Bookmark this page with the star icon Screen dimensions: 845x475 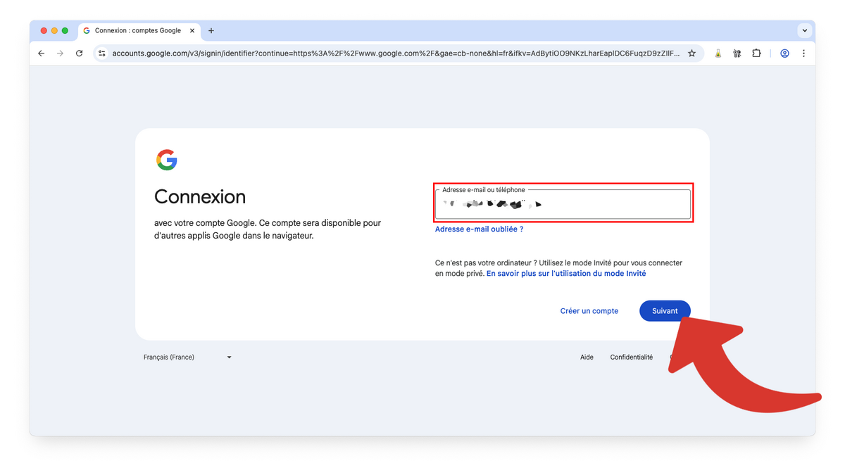(x=691, y=53)
